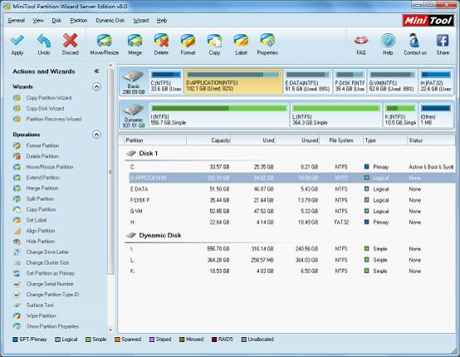Click Show Partition Properties
This screenshot has width=460, height=357.
pos(52,326)
